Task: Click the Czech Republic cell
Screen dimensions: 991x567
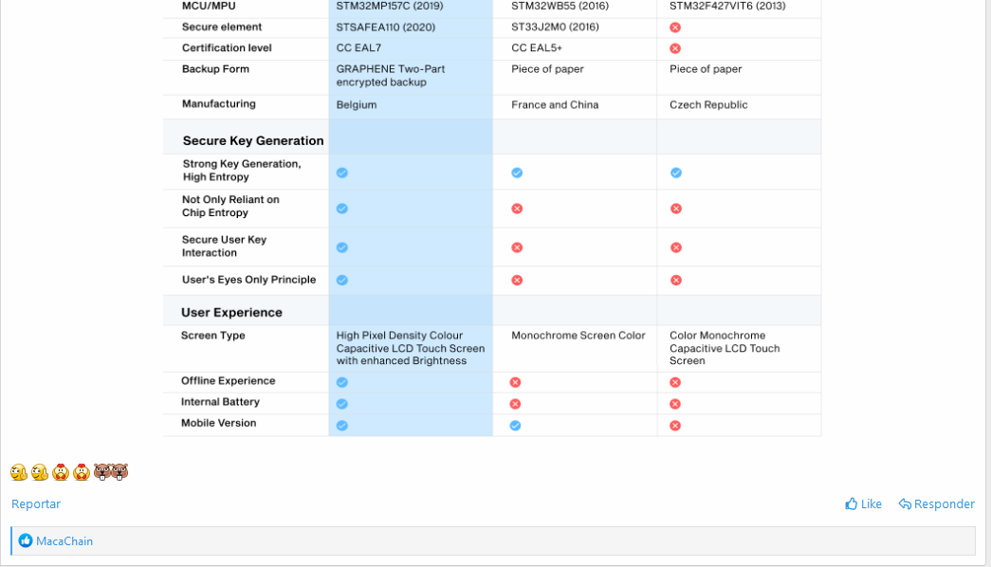Action: pyautogui.click(x=708, y=105)
